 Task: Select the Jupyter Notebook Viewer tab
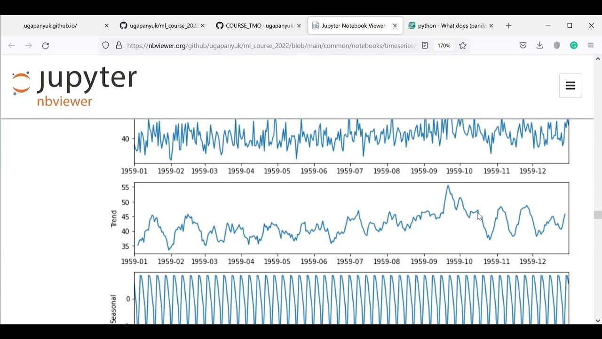[355, 26]
